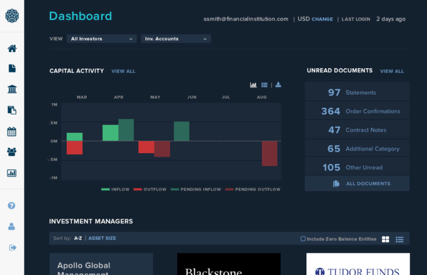This screenshot has width=427, height=275.
Task: Click the March red outflow bar
Action: click(x=75, y=148)
